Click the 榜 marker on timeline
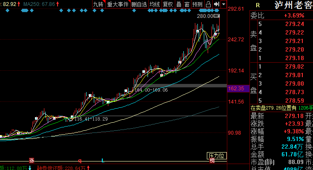This screenshot has width=313, height=170. click(x=212, y=161)
